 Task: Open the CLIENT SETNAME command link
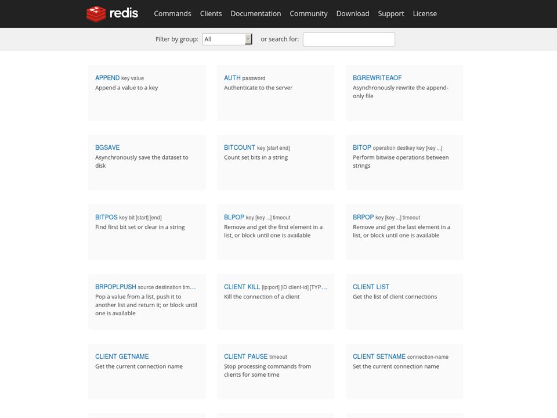(379, 356)
